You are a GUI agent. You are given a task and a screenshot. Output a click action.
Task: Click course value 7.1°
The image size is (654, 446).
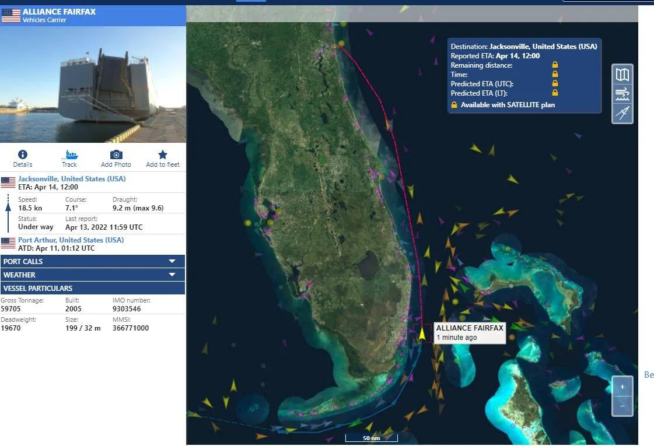click(71, 208)
